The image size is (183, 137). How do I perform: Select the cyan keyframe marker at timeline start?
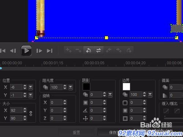click(1, 68)
